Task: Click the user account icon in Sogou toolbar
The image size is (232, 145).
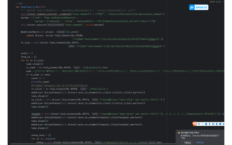Action: (x=217, y=124)
